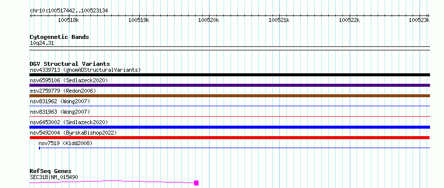Click the 100521k ruler tick label
The height and width of the screenshot is (188, 444).
point(279,20)
